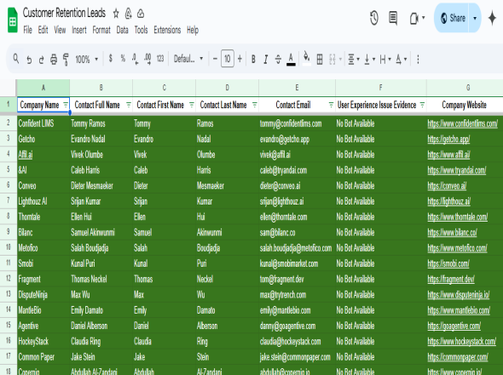Star the Customer Retention Leads document
503x375 pixels.
[x=116, y=14]
